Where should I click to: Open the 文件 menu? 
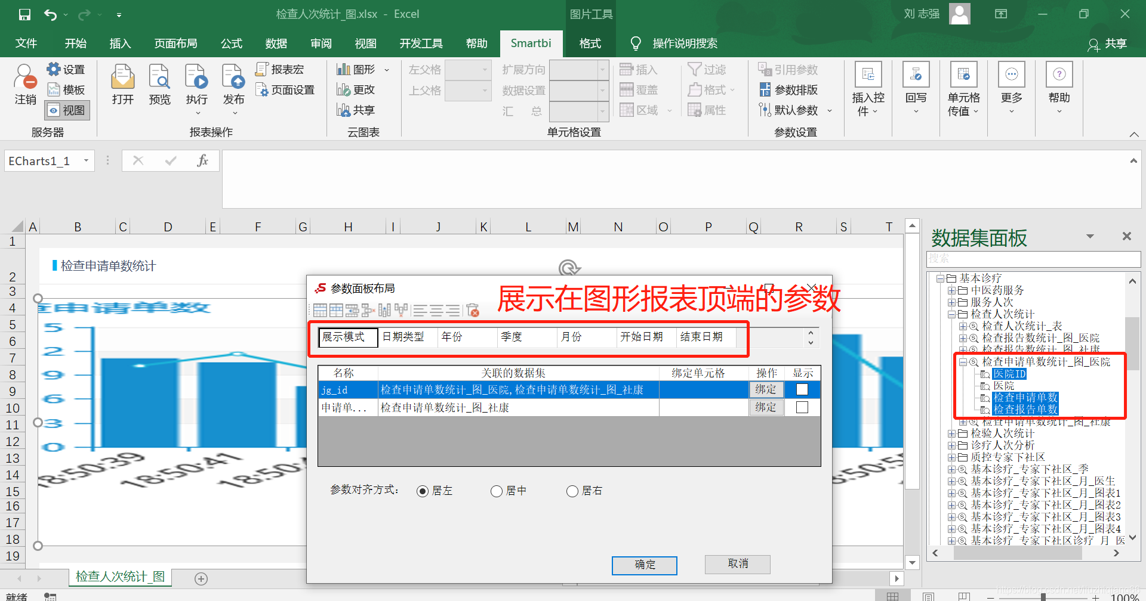pyautogui.click(x=26, y=44)
